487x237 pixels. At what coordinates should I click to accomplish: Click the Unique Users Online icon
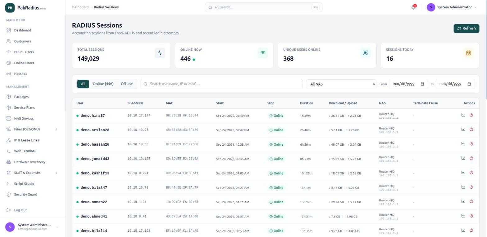click(366, 53)
